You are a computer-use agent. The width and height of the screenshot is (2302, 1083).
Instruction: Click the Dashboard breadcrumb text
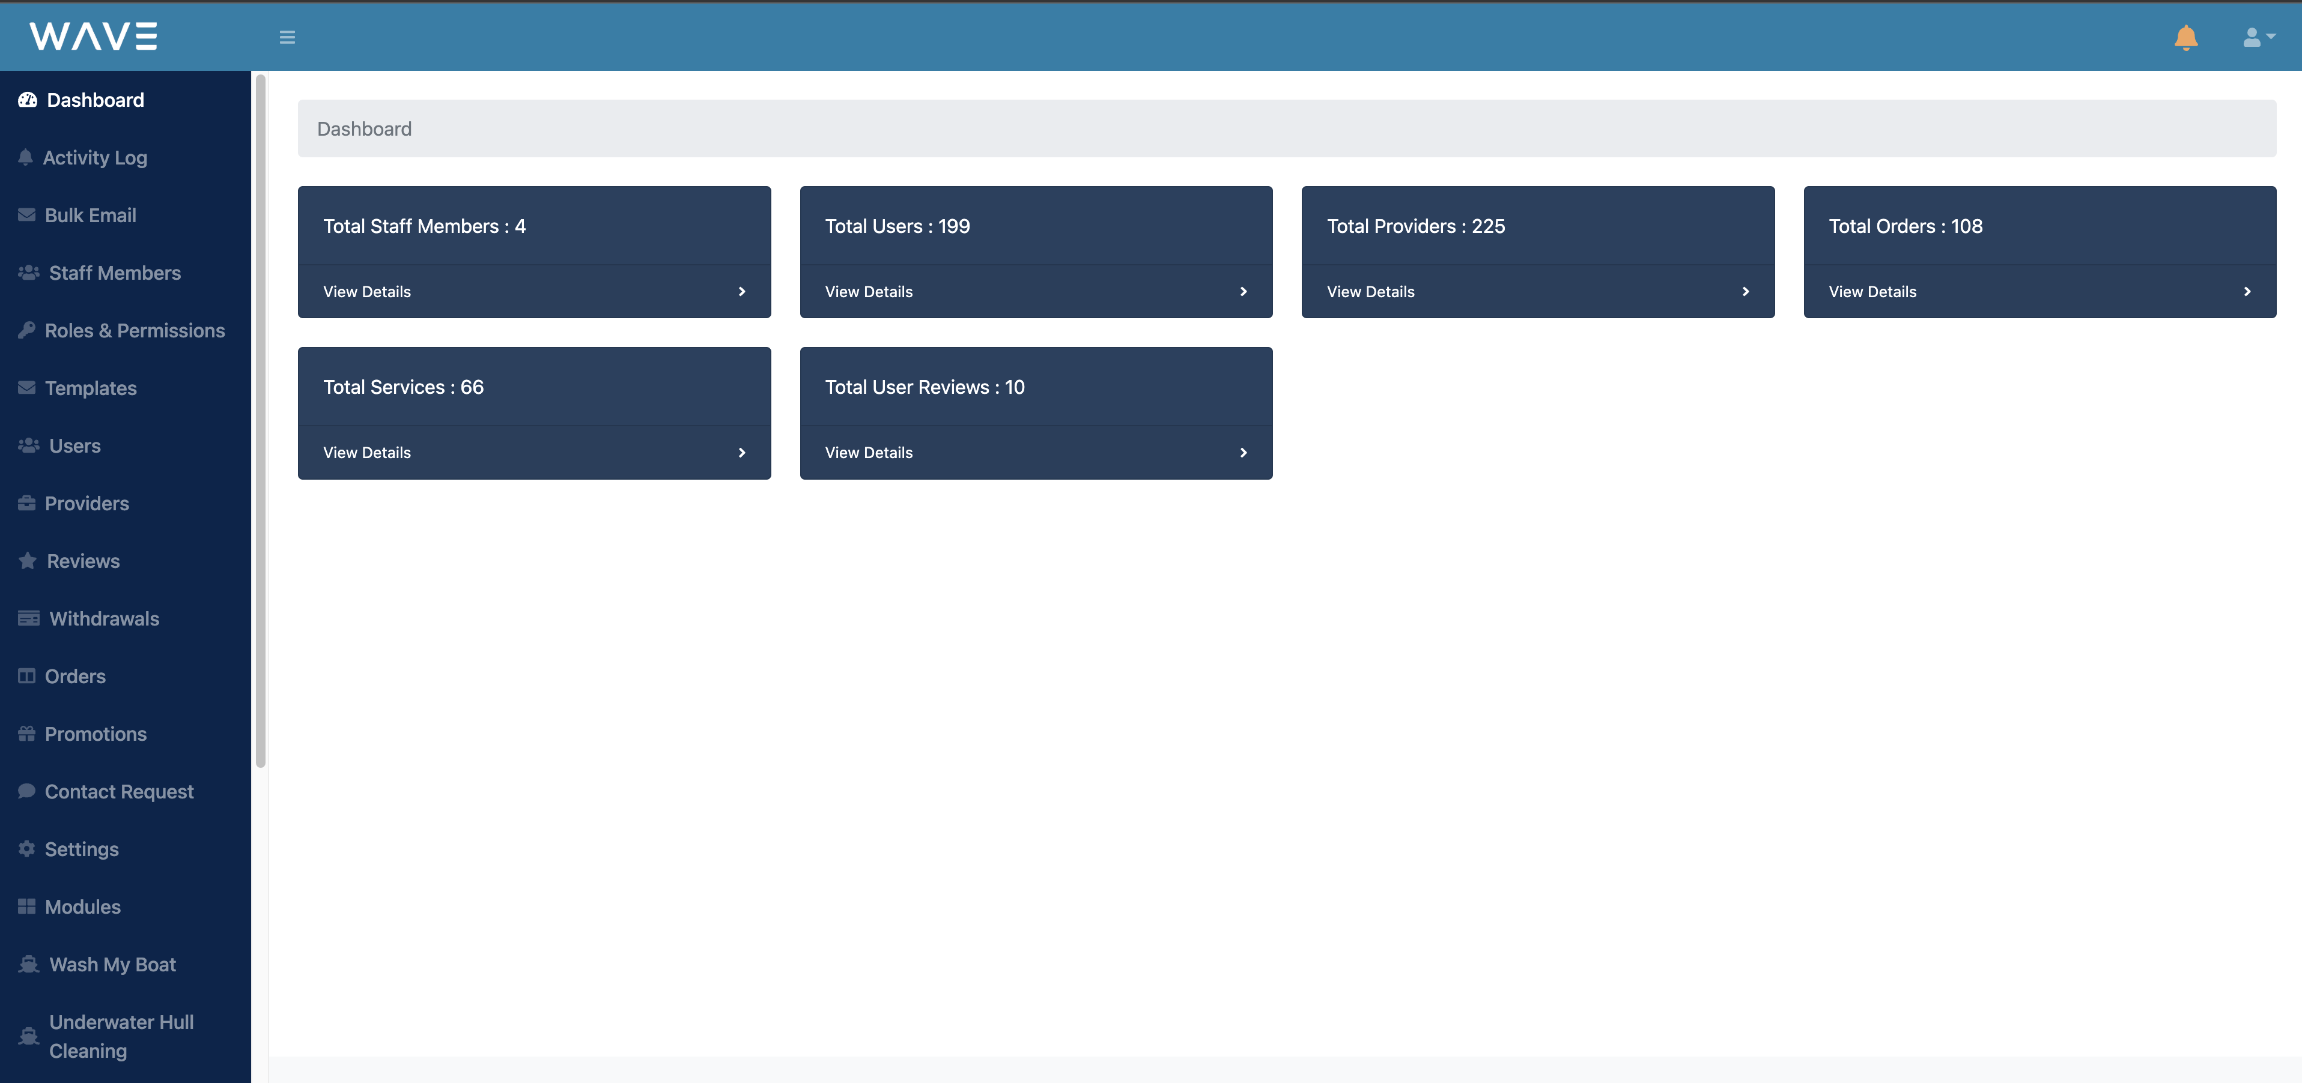(x=363, y=128)
